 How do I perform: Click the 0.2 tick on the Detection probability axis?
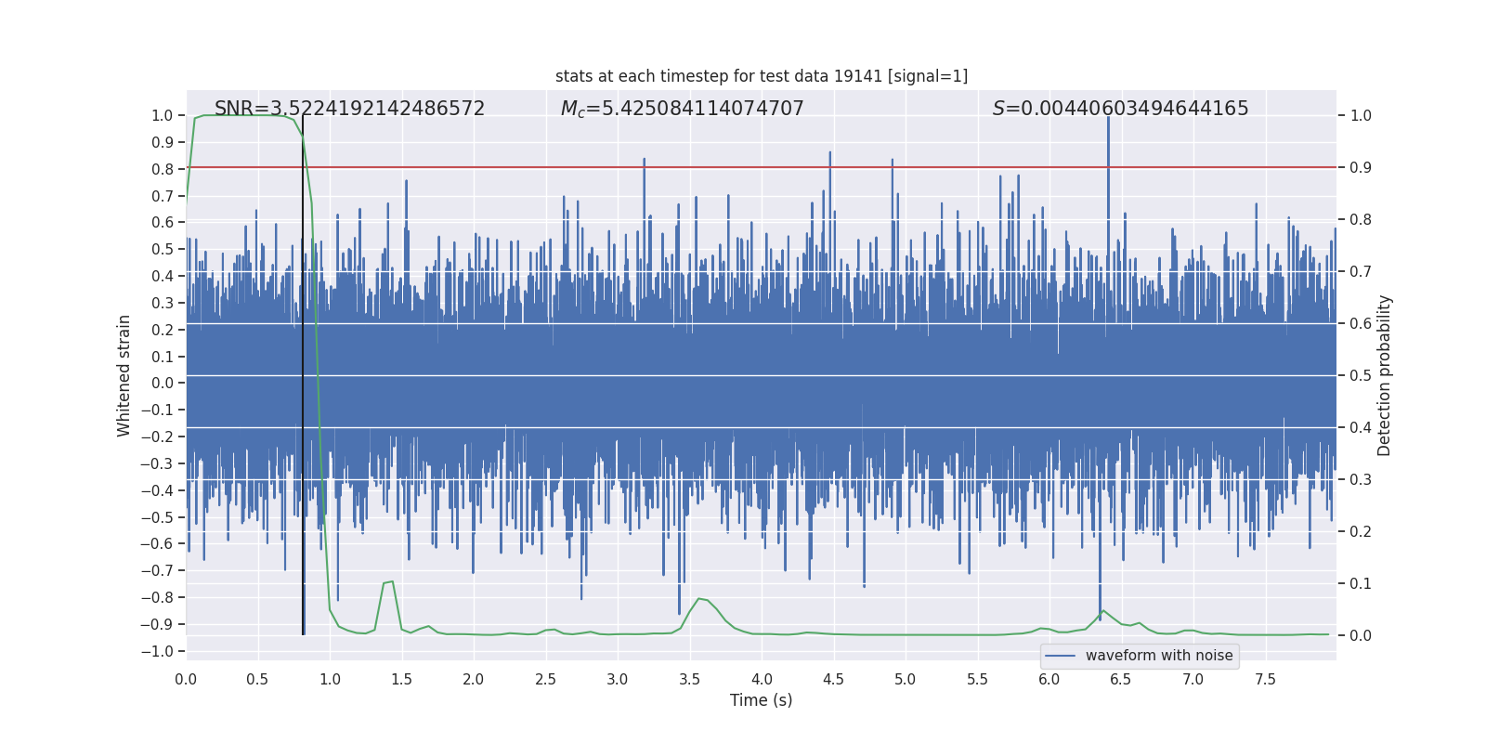(x=1361, y=531)
